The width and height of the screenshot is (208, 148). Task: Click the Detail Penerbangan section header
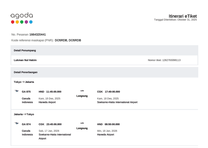pyautogui.click(x=26, y=72)
